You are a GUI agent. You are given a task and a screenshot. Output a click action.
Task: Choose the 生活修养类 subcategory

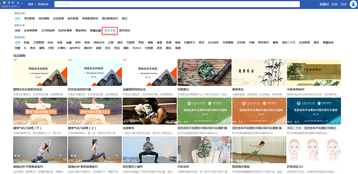(x=30, y=30)
